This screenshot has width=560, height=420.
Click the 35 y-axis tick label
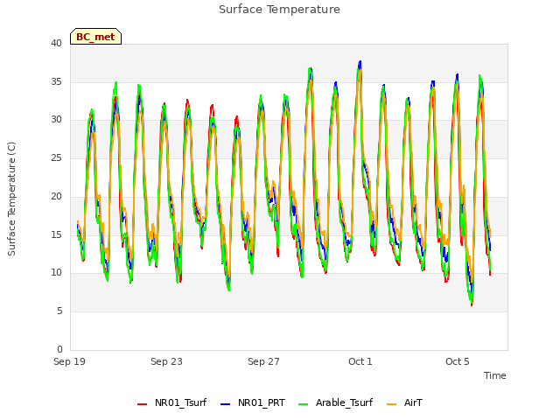[56, 81]
